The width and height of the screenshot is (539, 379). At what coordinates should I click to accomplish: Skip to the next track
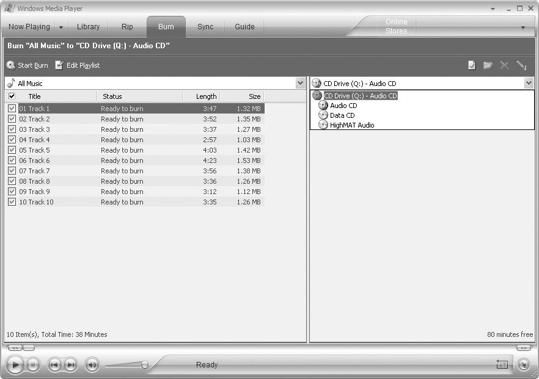click(70, 364)
